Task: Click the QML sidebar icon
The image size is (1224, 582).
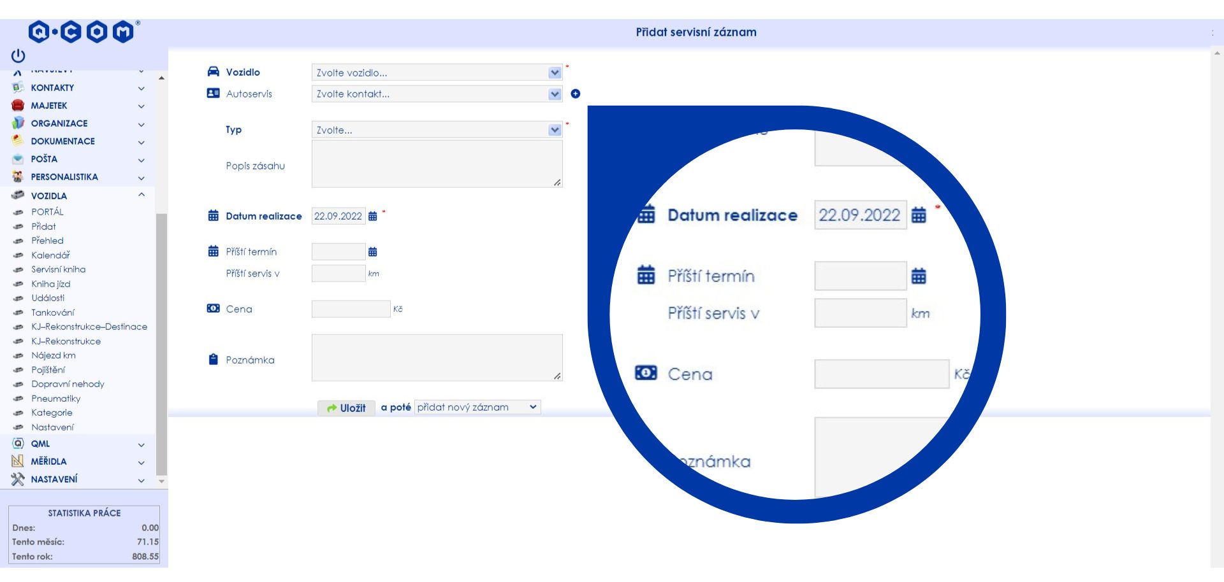Action: coord(18,443)
